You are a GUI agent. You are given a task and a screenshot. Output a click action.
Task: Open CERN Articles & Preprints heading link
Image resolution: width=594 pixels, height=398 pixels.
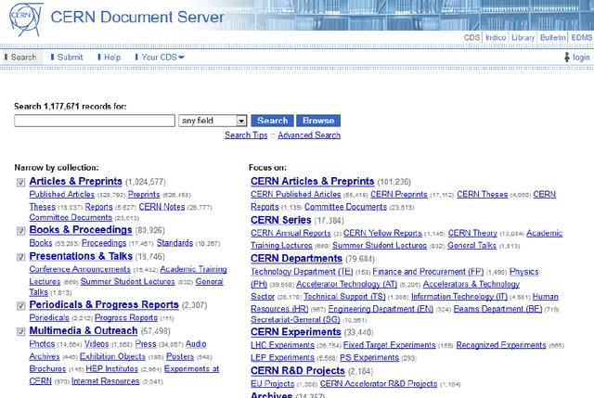point(313,181)
